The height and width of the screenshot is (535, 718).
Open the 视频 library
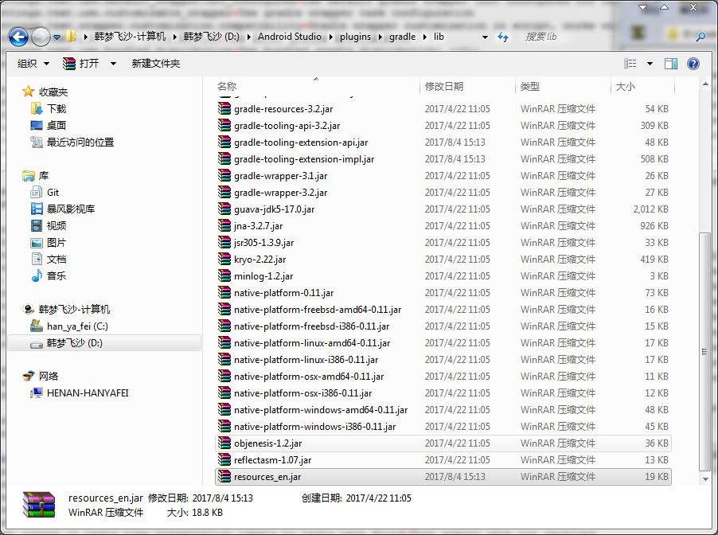coord(57,226)
